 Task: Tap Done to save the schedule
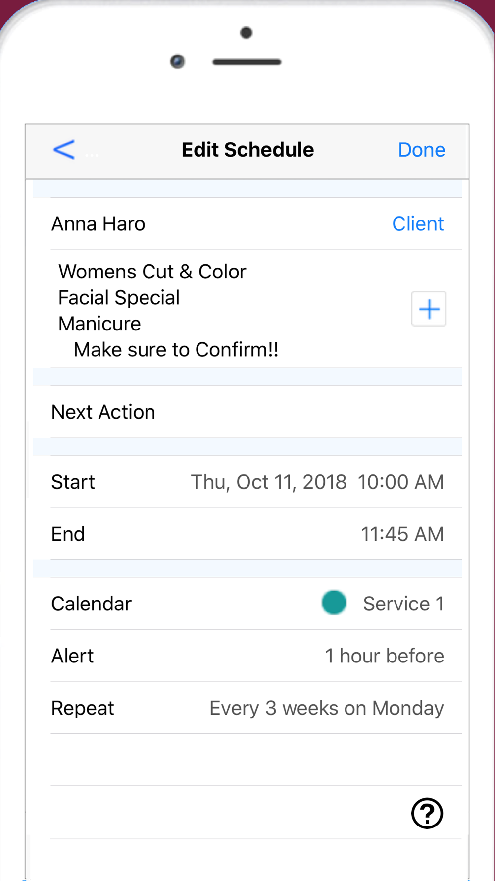pos(421,150)
